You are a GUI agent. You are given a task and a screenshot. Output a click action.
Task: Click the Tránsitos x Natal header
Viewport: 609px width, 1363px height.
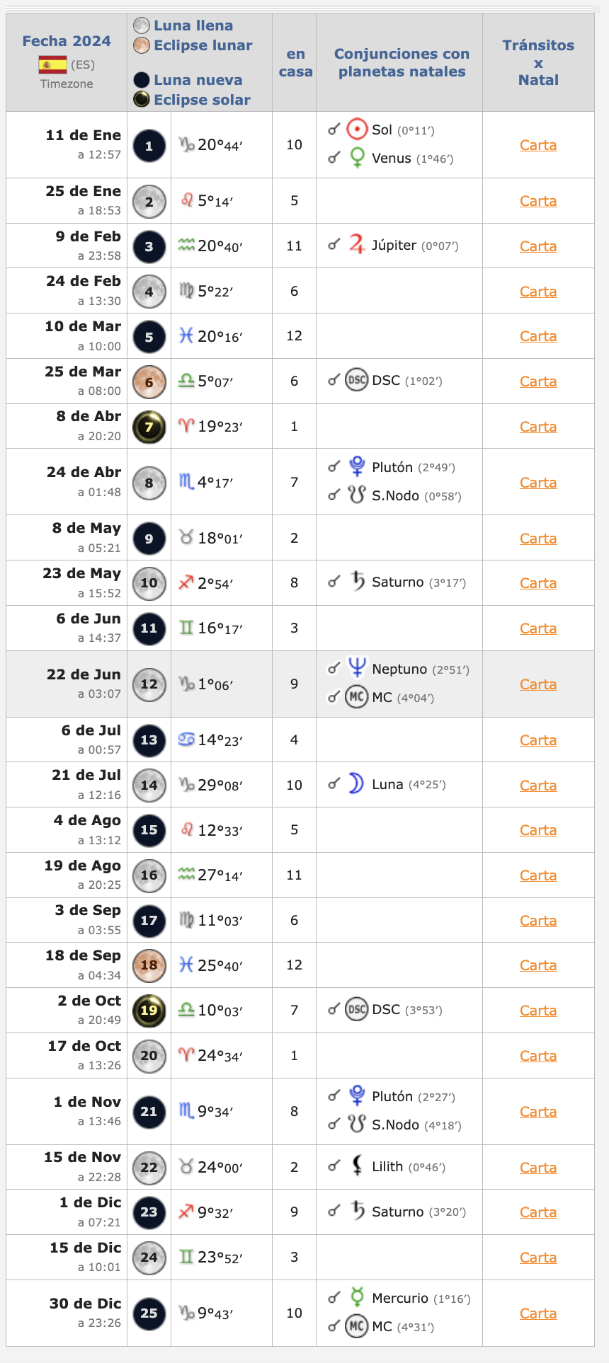(538, 62)
